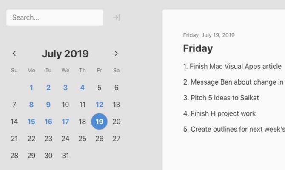Image resolution: width=285 pixels, height=170 pixels.
Task: Open the entry for July 2
Action: [48, 88]
